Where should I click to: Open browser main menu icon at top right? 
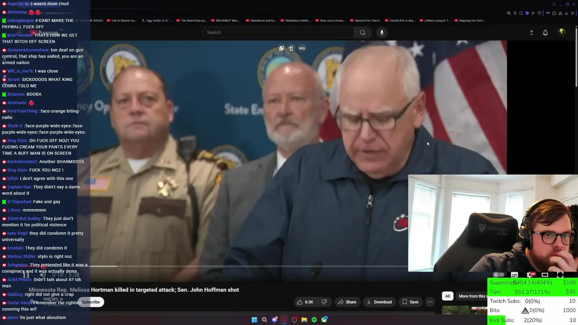coord(573,13)
